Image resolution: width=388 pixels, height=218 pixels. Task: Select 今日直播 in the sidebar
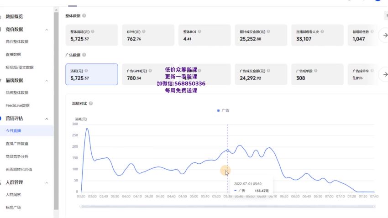click(x=13, y=131)
